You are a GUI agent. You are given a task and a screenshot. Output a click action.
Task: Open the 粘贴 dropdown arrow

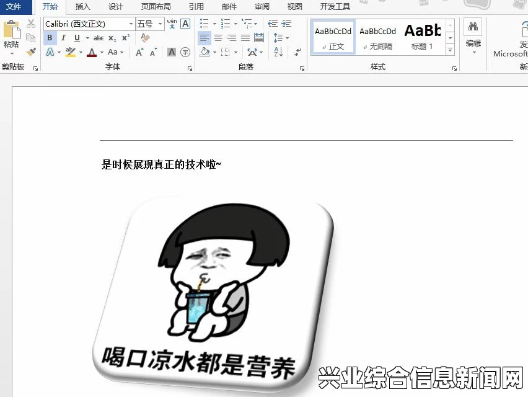11,53
